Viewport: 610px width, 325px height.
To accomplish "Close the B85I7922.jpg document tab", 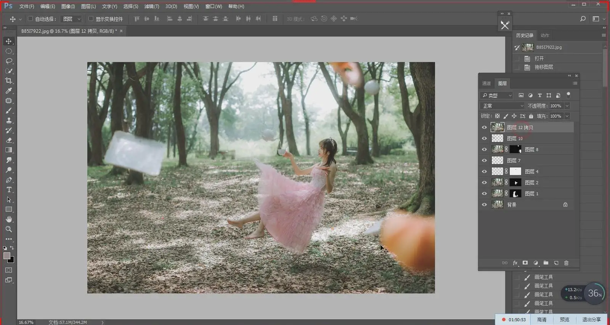I will (121, 31).
